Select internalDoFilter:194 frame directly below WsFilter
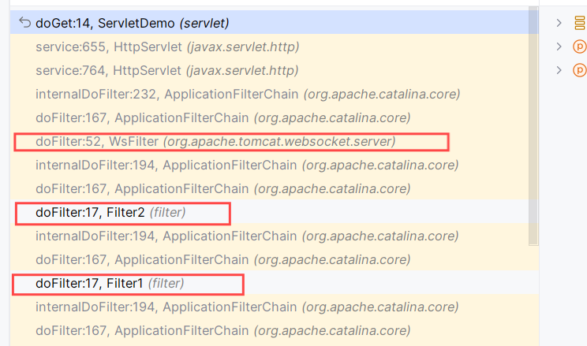Viewport: 587px width, 346px height. 247,166
